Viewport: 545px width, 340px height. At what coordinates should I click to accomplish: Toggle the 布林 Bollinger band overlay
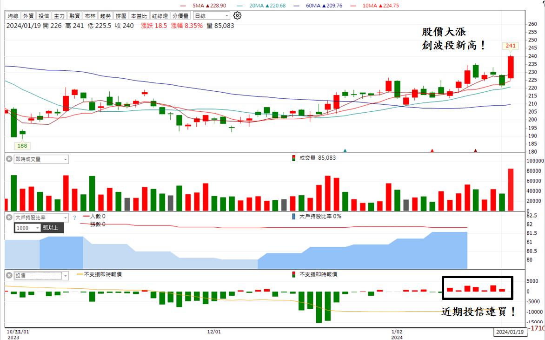point(90,16)
